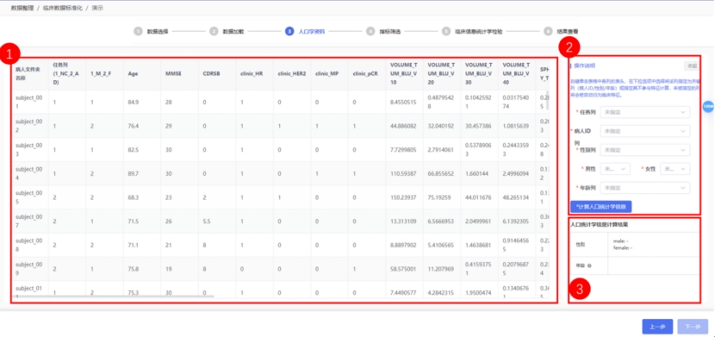The image size is (715, 337).
Task: Click the Age value 84.9
Action: click(134, 103)
